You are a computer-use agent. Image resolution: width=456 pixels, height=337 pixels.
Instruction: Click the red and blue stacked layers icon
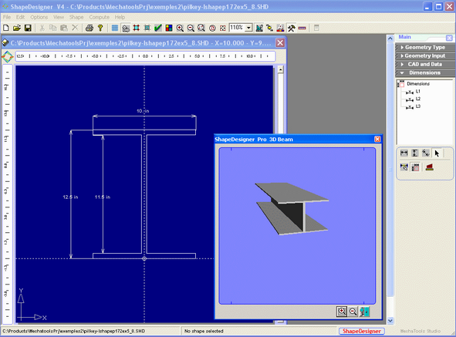280,28
